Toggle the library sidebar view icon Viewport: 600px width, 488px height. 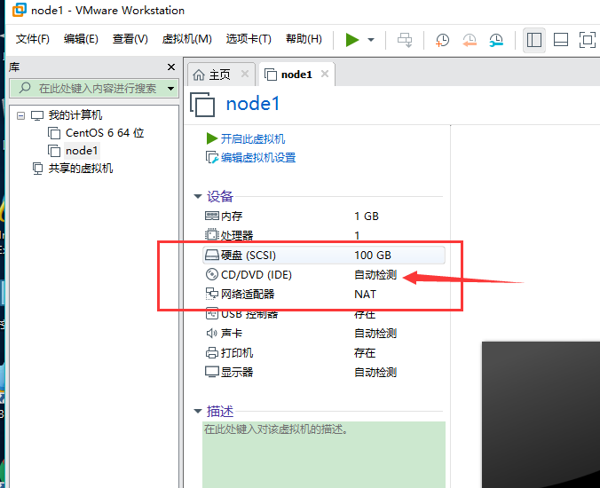[x=533, y=40]
